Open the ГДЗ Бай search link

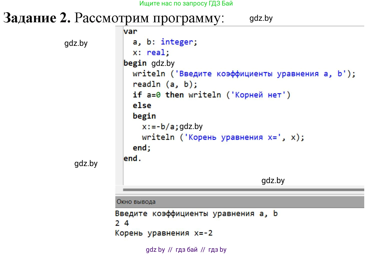click(x=186, y=4)
